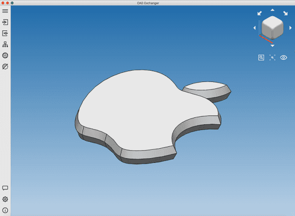The width and height of the screenshot is (295, 216).
Task: Click the zoom window magnifier icon
Action: coord(261,57)
